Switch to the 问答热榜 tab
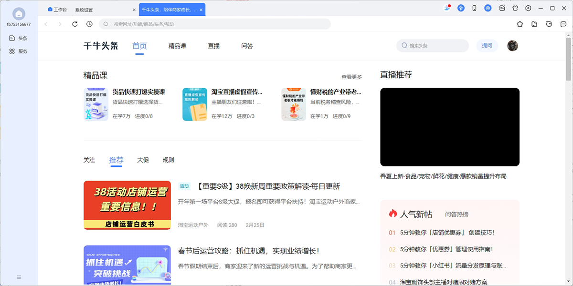 click(456, 214)
